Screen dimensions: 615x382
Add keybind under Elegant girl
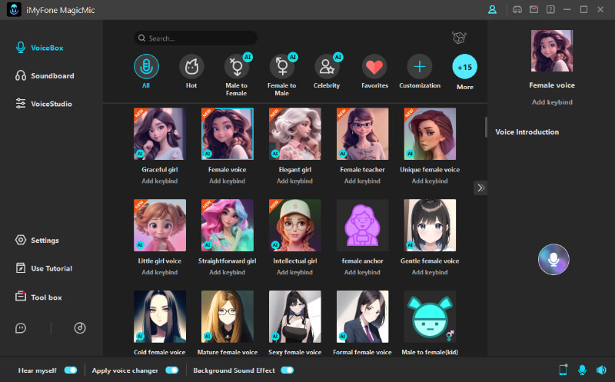click(x=294, y=181)
